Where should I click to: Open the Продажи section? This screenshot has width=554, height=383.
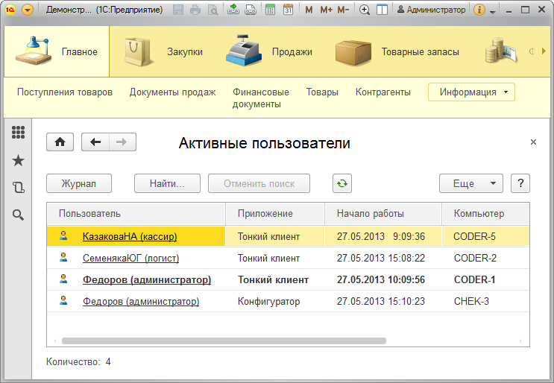[x=269, y=51]
